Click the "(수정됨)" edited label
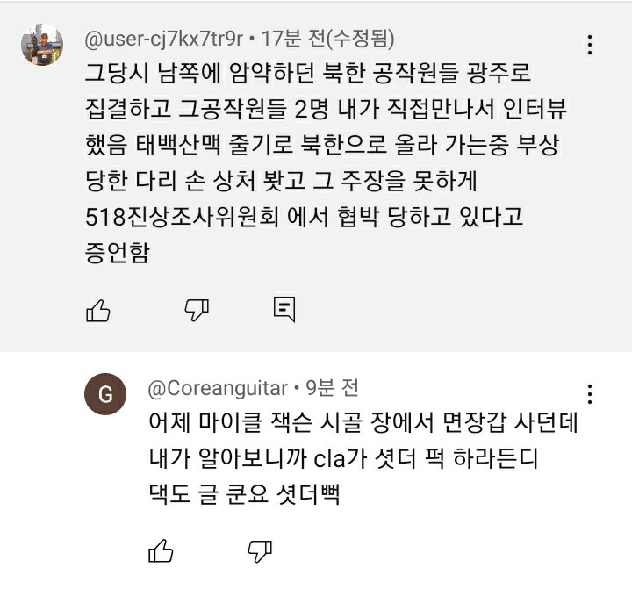Viewport: 632px width, 611px height. [360, 40]
